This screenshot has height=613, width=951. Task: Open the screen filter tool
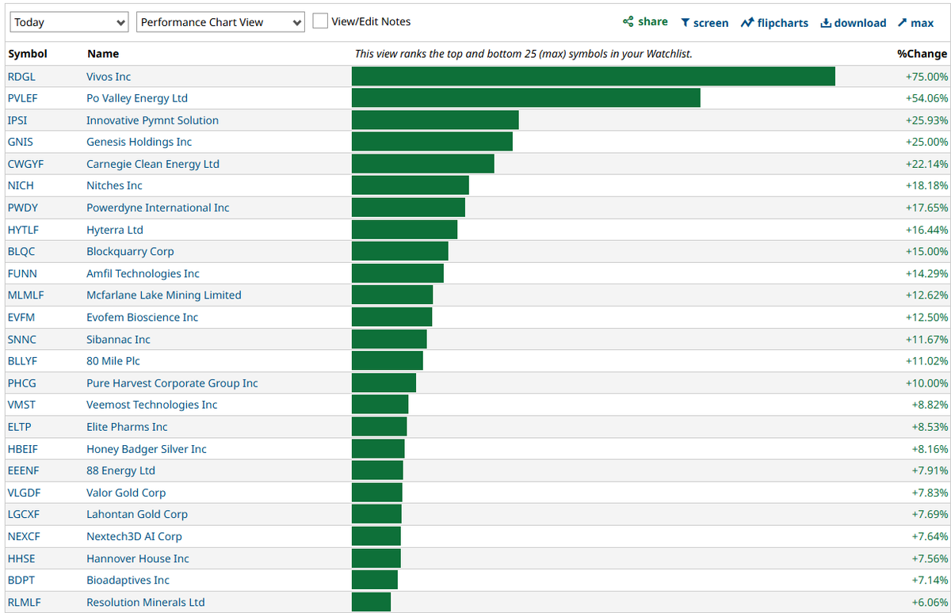pyautogui.click(x=705, y=23)
